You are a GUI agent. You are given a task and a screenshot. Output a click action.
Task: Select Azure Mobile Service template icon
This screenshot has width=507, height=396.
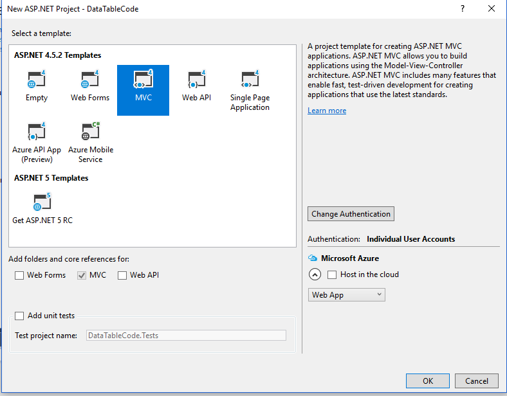[91, 132]
